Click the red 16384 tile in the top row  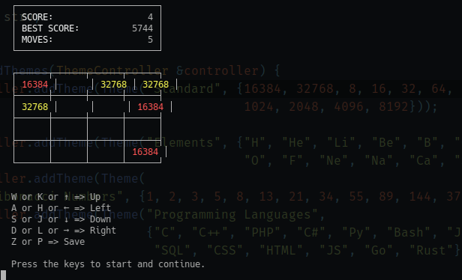pos(35,85)
